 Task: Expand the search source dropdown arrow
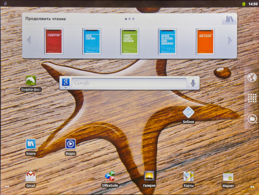point(65,88)
